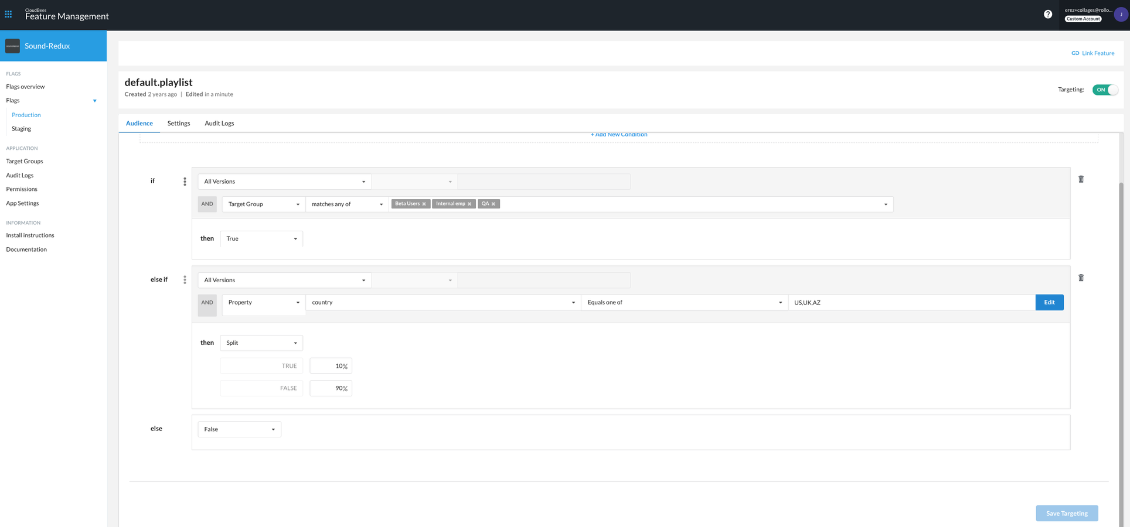This screenshot has width=1130, height=527.
Task: Open the 'matches any of' operator dropdown
Action: 347,204
